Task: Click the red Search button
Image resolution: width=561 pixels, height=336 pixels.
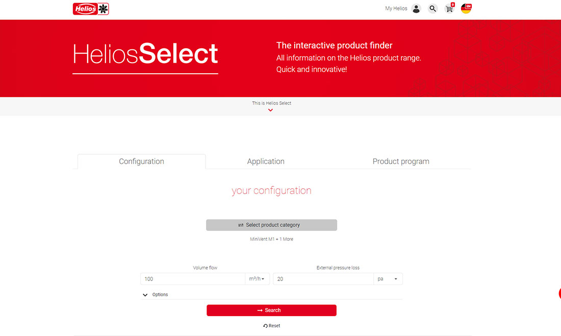Action: pyautogui.click(x=271, y=310)
